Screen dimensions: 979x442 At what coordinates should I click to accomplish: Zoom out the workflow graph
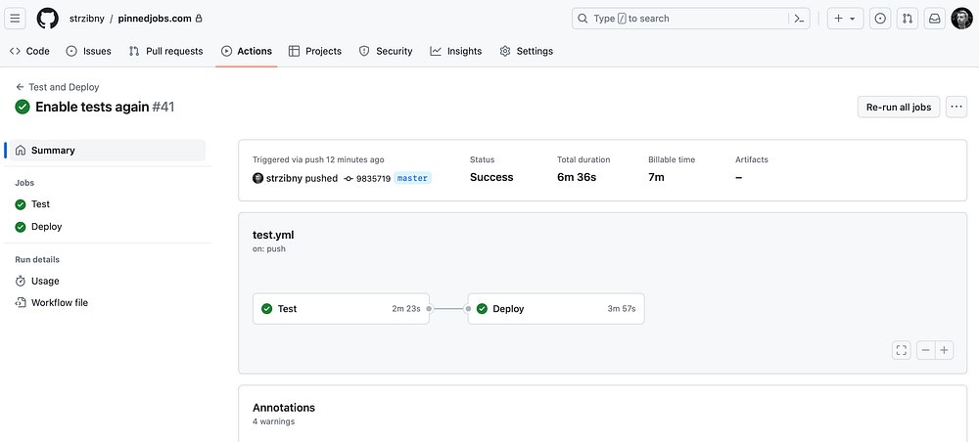tap(926, 350)
